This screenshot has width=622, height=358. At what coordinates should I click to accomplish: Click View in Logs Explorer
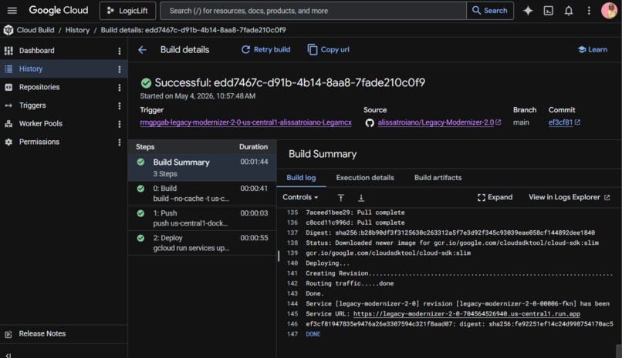[x=569, y=197]
